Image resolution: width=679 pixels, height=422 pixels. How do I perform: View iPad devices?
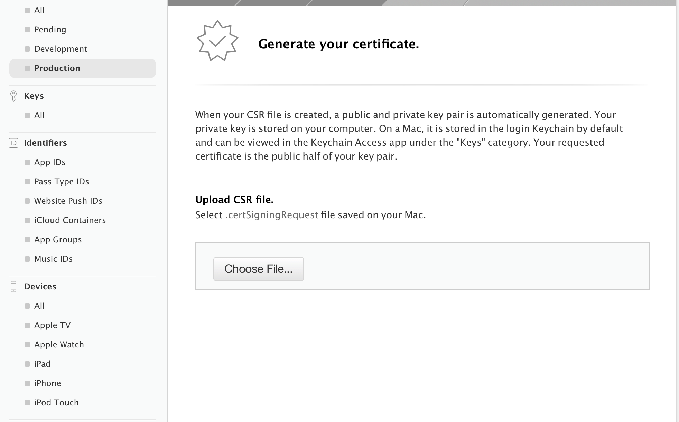pyautogui.click(x=42, y=364)
